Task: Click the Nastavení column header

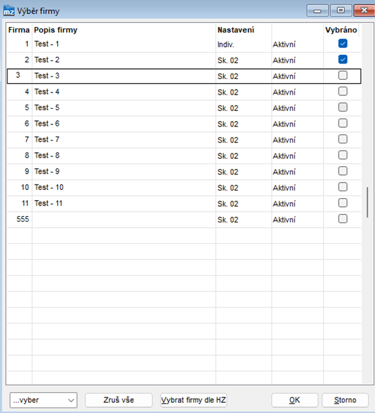Action: pos(235,30)
